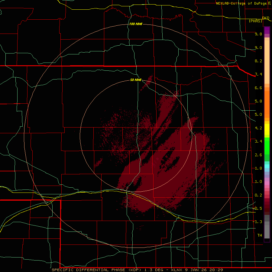Image resolution: width=272 pixels, height=272 pixels.
Task: Click the 3.4 color scale value
Action: point(258,141)
